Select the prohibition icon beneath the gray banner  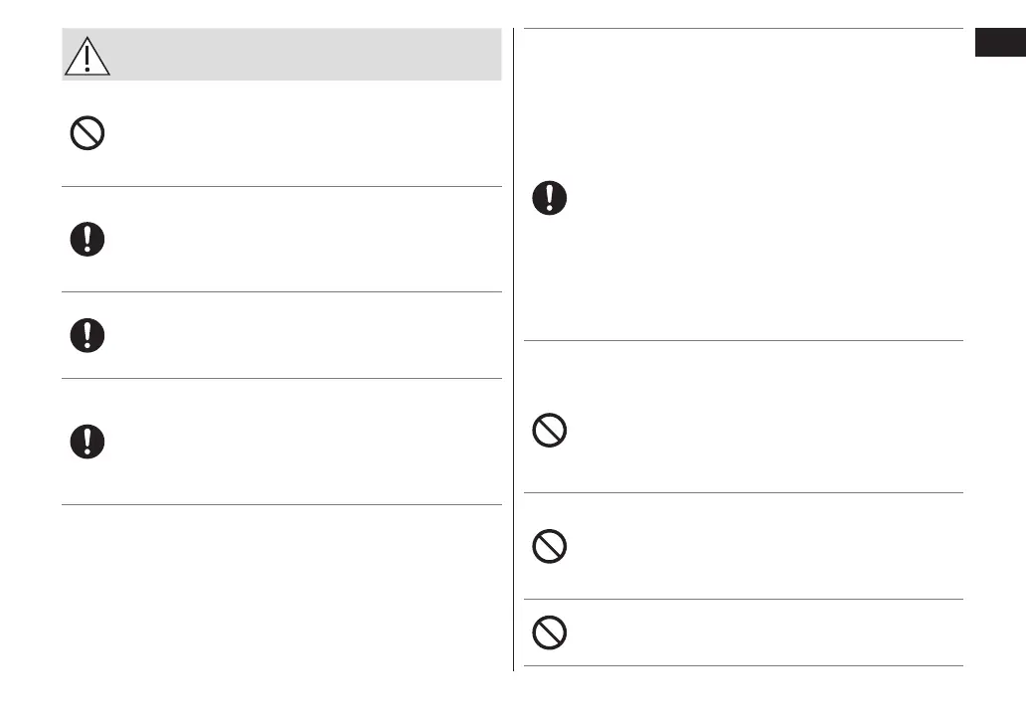(87, 134)
